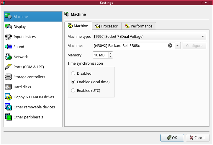Minimize the Settings window

pyautogui.click(x=202, y=2)
